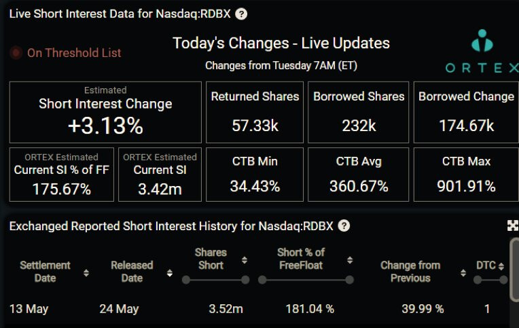
Task: Select the Current SI % of FF tile
Action: tap(62, 175)
